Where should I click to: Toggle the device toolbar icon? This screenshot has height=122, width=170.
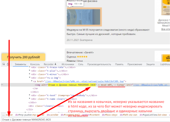[8, 64]
